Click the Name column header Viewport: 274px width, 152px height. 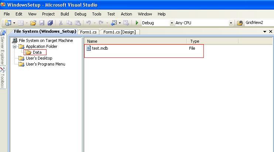point(136,41)
